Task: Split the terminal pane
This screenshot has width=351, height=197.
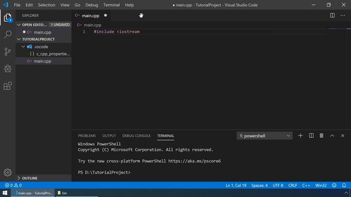Action: pos(311,136)
